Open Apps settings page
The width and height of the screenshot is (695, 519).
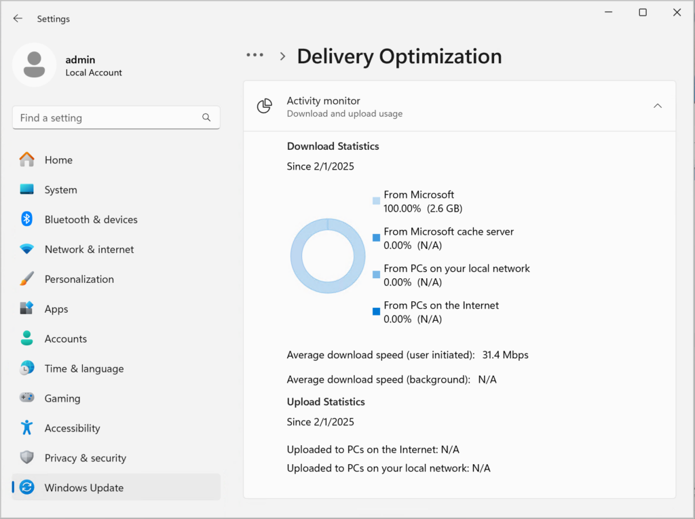(x=116, y=309)
